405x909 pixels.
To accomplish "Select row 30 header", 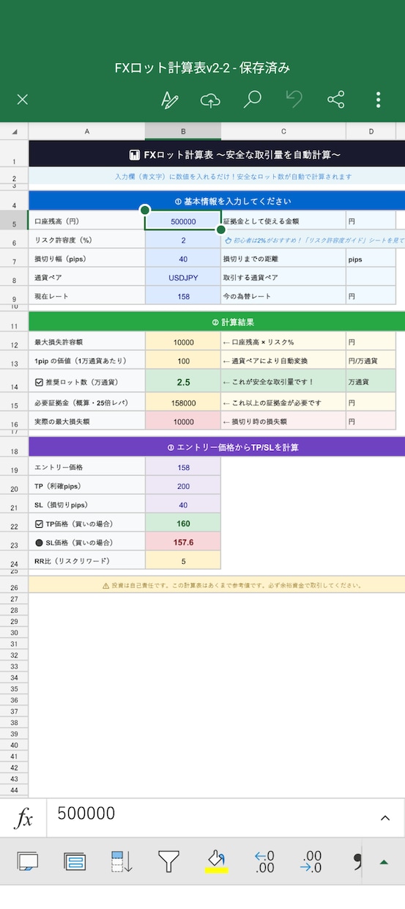I will click(x=14, y=633).
